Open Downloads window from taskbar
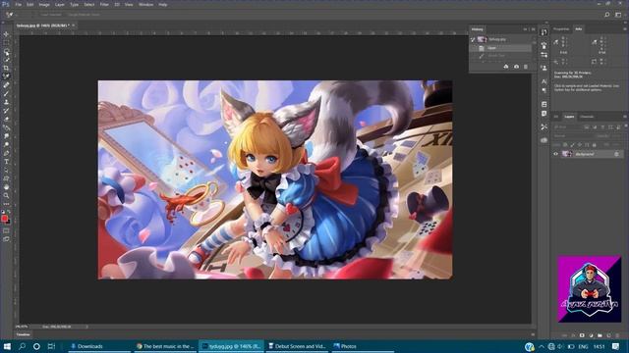This screenshot has width=629, height=353. (98, 346)
